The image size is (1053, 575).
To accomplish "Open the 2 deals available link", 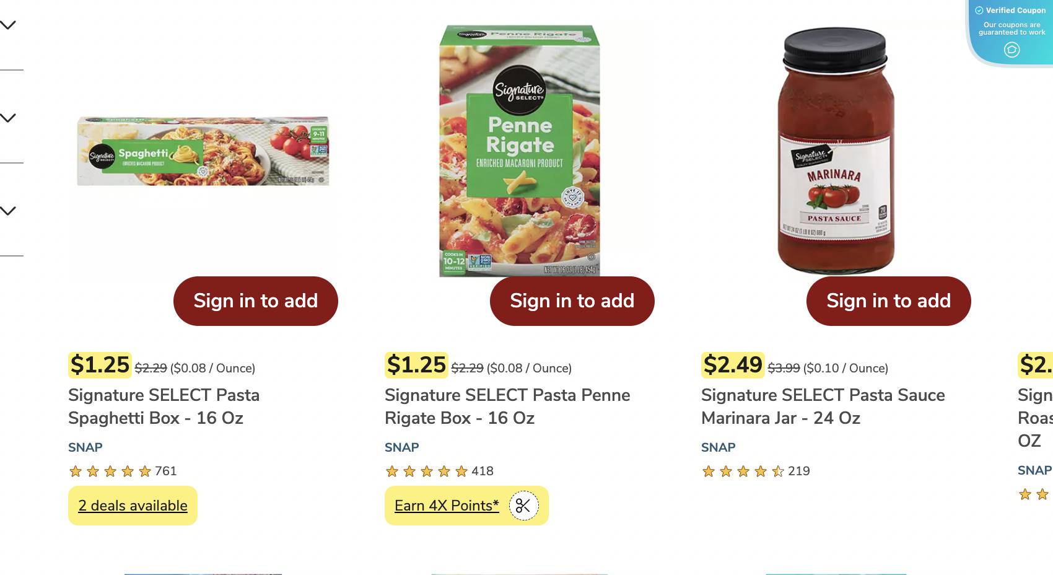I will (x=132, y=506).
